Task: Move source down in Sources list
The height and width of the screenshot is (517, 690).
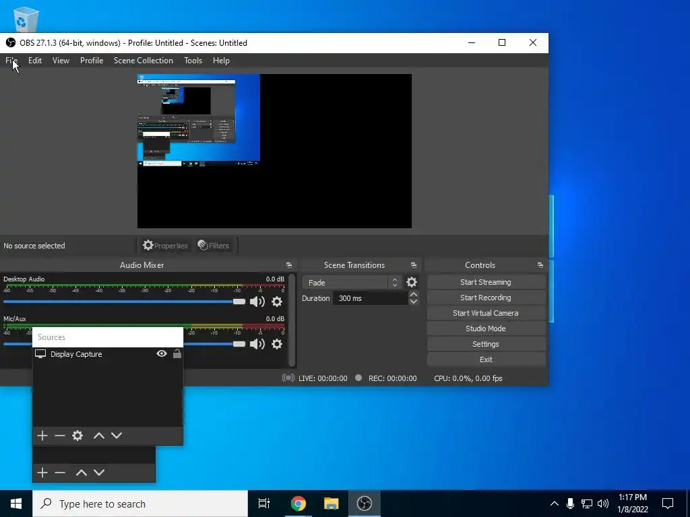Action: tap(117, 436)
